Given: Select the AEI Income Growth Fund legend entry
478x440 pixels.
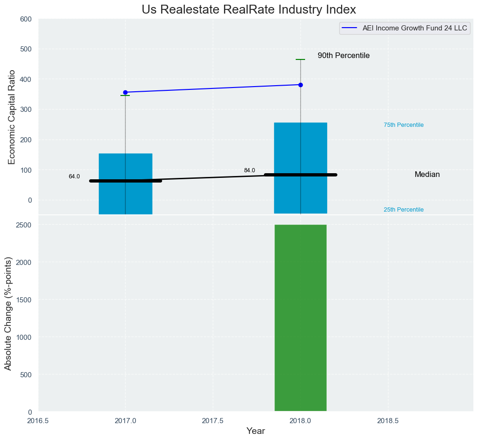Looking at the screenshot, I should 414,29.
